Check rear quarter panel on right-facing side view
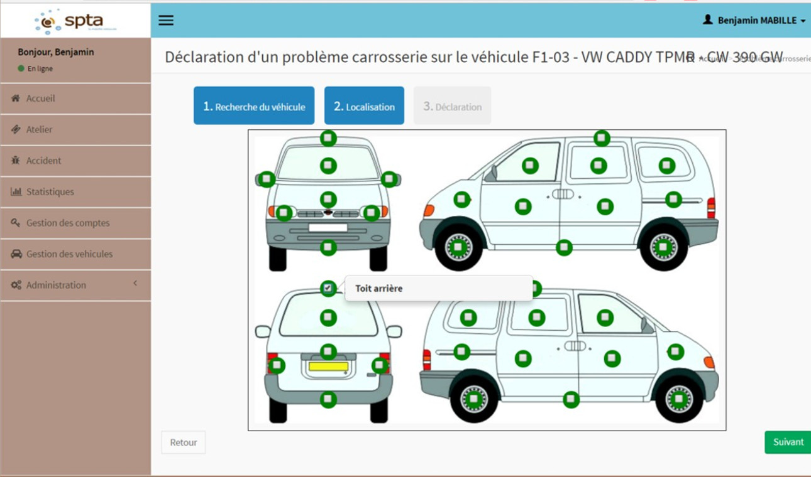The width and height of the screenshot is (811, 477). (462, 351)
